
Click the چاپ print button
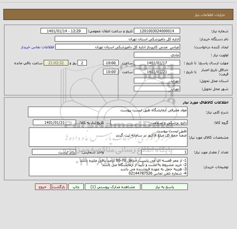point(76,187)
